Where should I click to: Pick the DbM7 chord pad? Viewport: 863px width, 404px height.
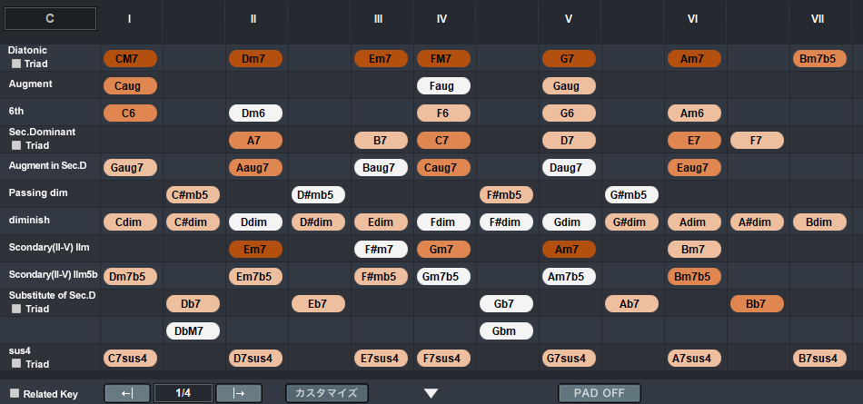tap(193, 331)
